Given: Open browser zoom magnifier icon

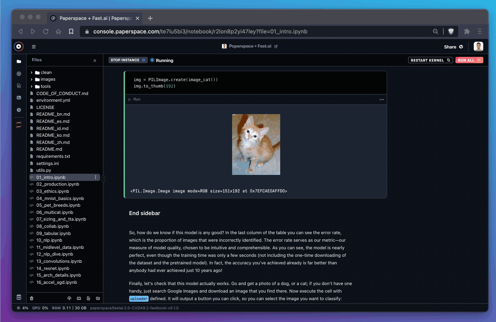Looking at the screenshot, I should [436, 31].
